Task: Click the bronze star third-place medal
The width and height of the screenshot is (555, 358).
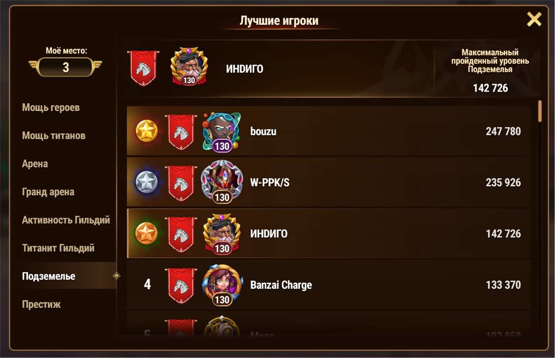Action: [147, 234]
